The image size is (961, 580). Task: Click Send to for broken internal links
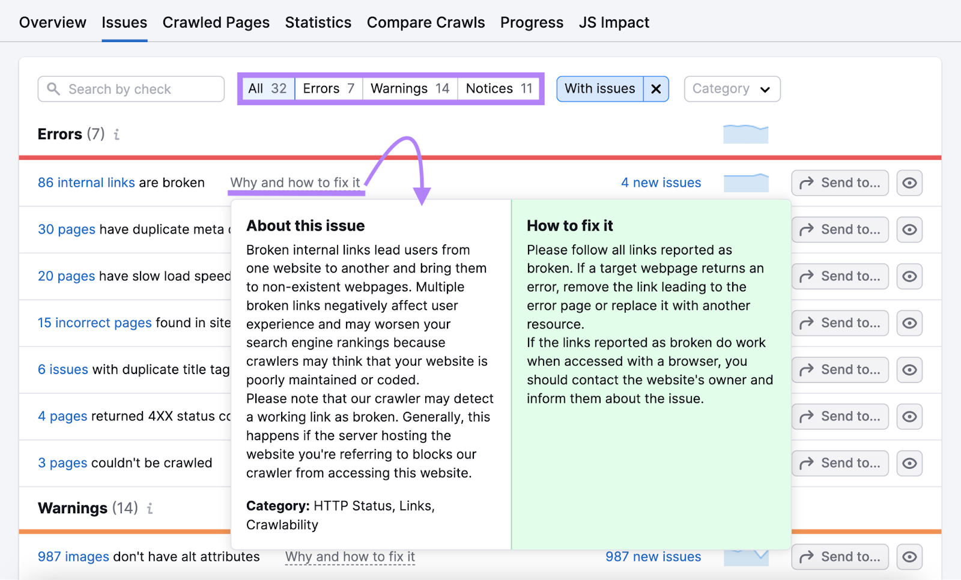(x=840, y=183)
